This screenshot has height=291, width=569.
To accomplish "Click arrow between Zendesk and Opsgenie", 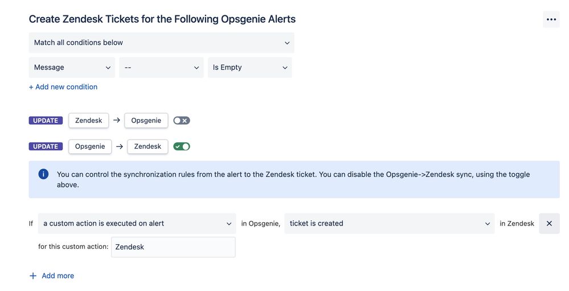I will click(117, 120).
